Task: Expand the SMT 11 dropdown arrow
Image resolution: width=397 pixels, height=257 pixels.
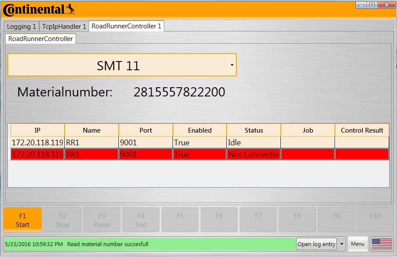Action: pyautogui.click(x=232, y=65)
